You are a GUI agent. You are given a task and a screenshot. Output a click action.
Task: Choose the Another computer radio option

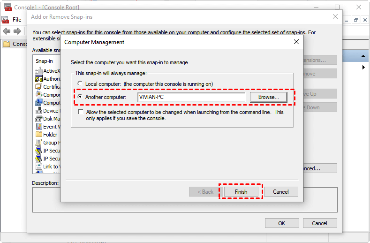pos(81,97)
